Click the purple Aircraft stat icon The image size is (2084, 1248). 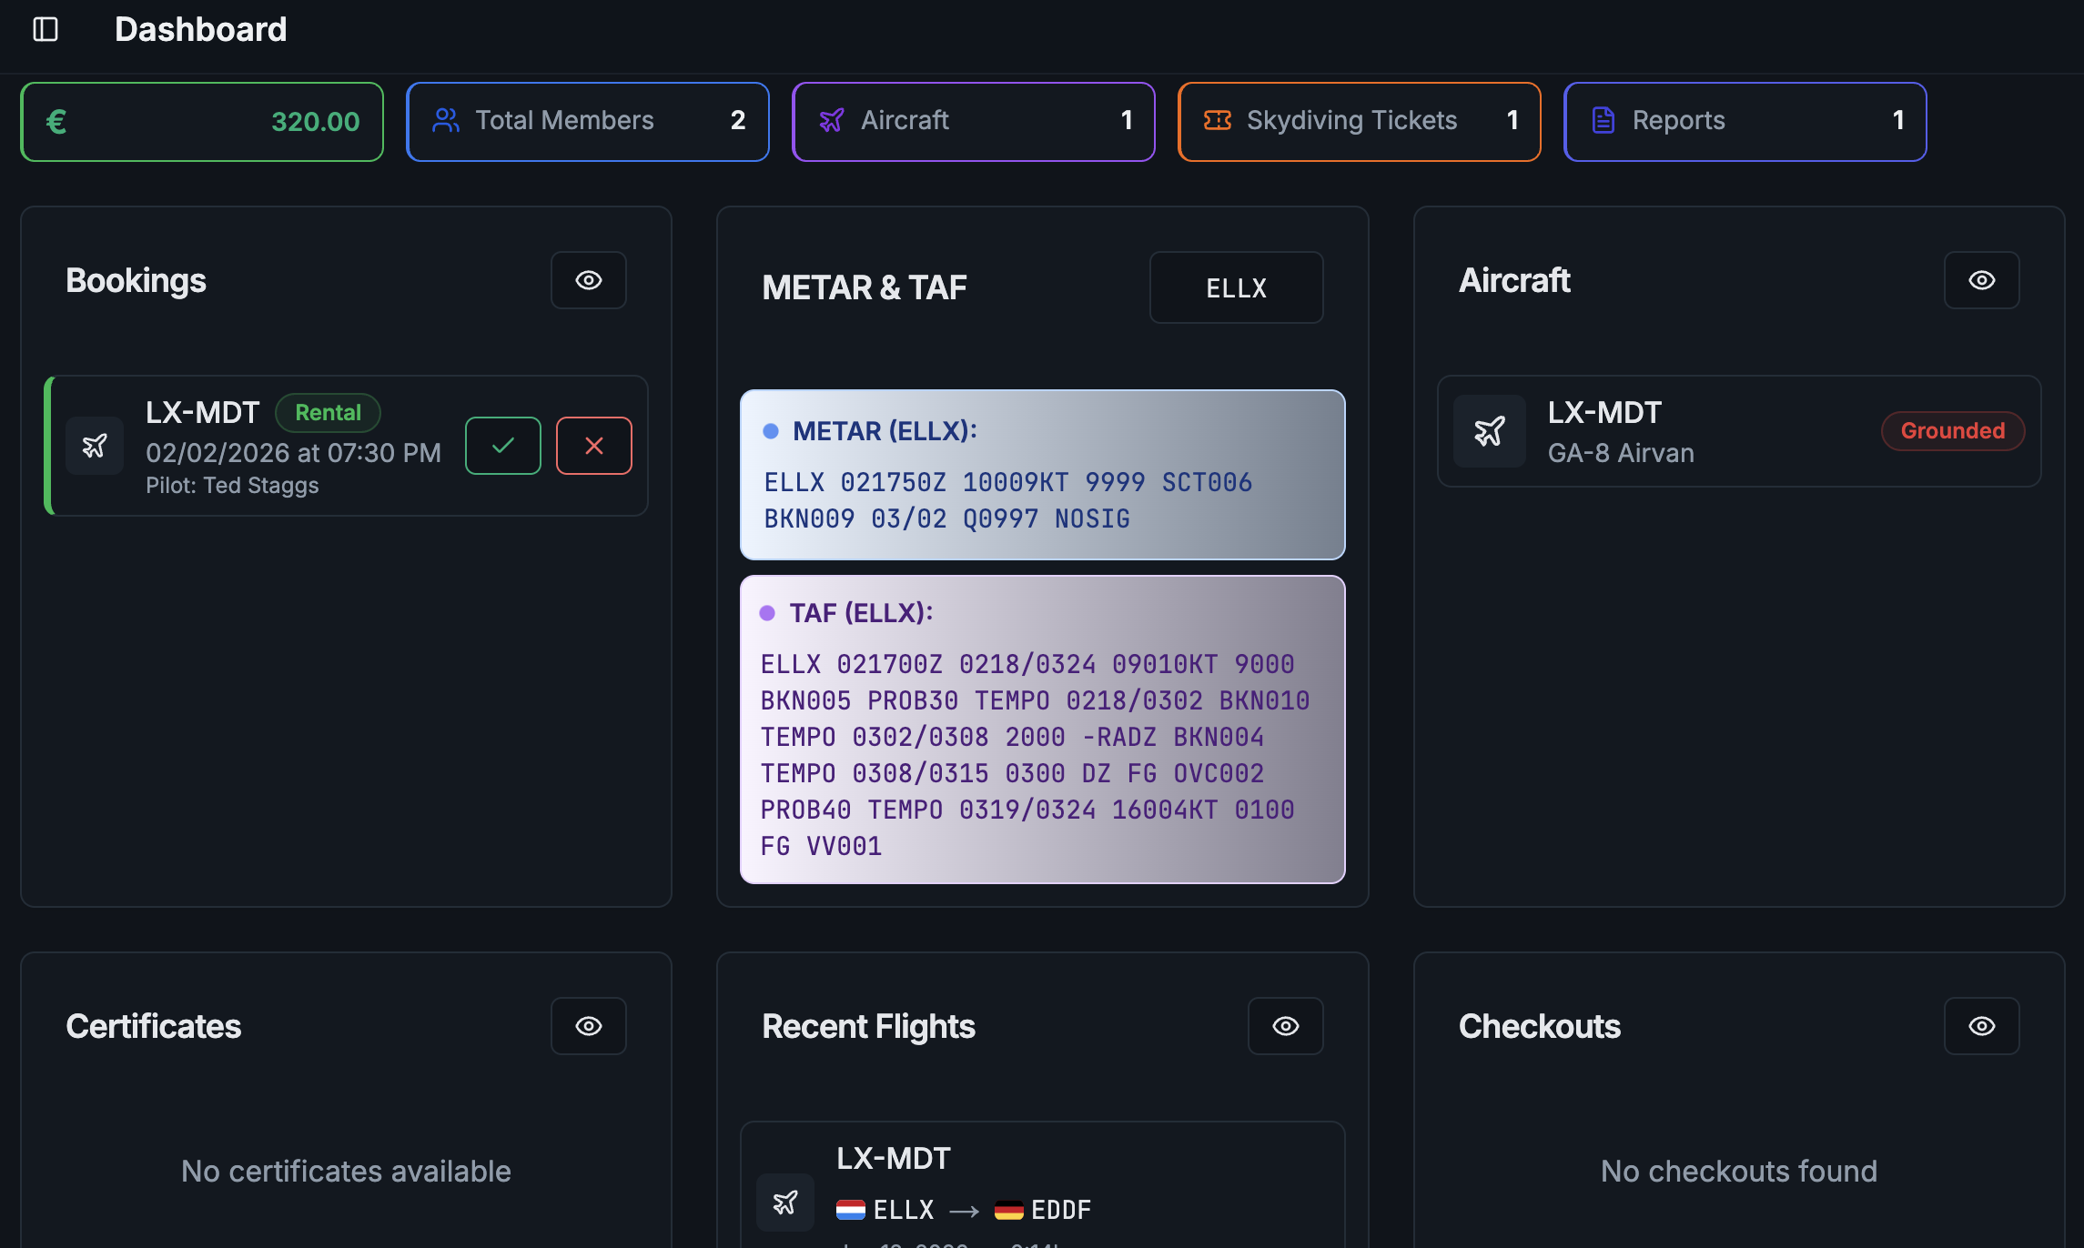click(832, 121)
